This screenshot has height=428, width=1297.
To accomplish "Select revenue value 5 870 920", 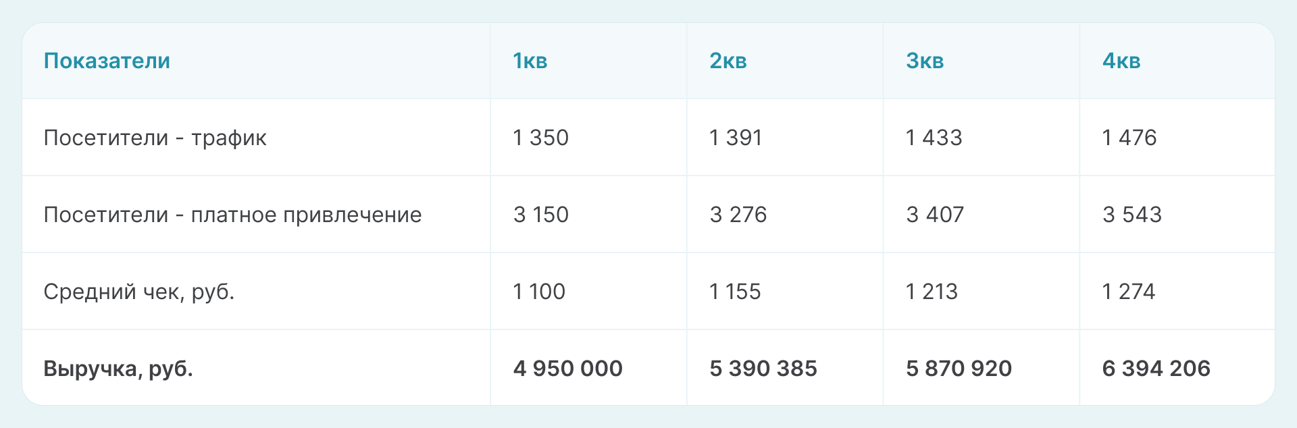I will [959, 369].
